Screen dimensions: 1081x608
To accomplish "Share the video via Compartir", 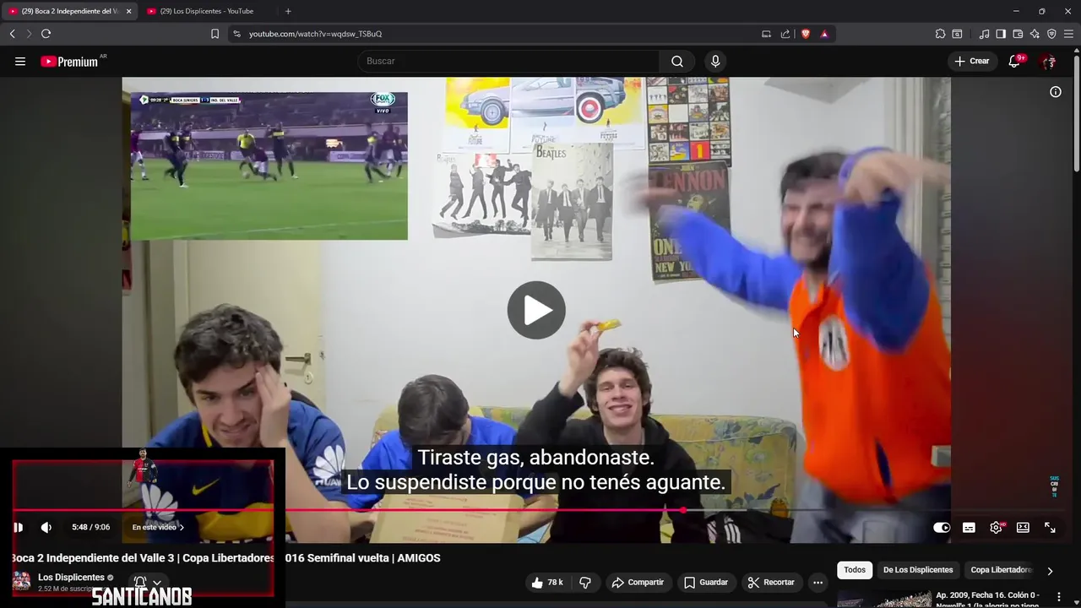I will [638, 583].
